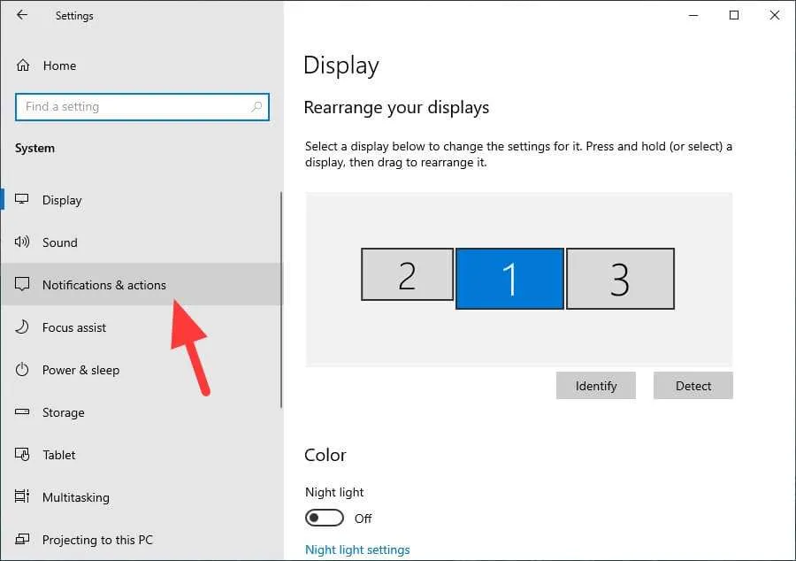Open Tablet settings
The image size is (796, 561).
(142, 455)
